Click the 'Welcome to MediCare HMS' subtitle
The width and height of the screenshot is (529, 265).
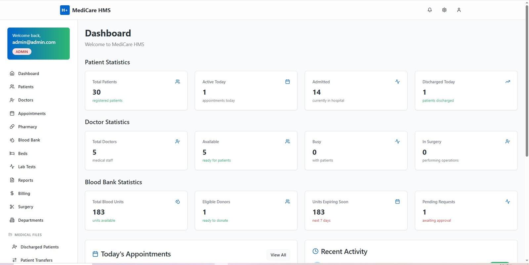pyautogui.click(x=114, y=44)
